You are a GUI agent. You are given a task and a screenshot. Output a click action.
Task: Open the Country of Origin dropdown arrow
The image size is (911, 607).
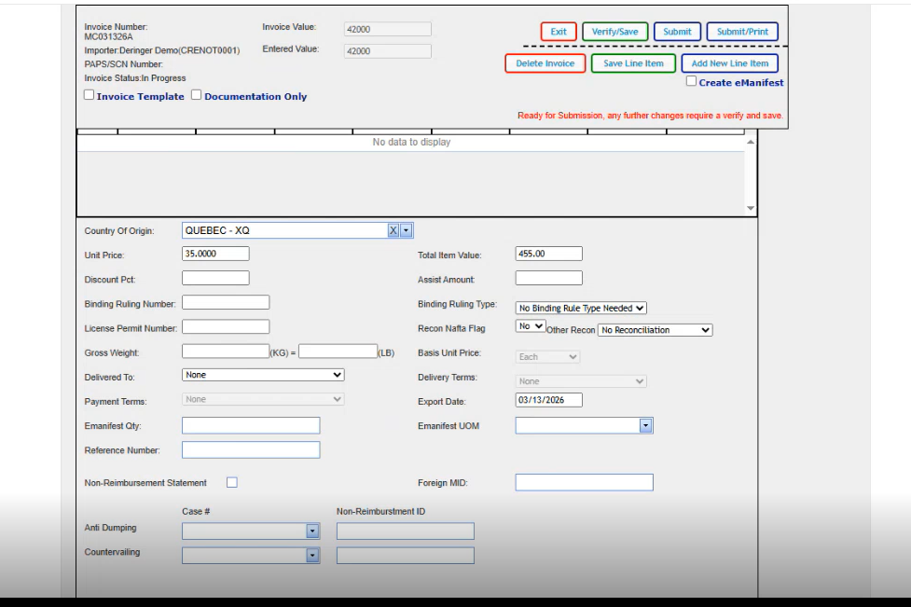pos(407,230)
